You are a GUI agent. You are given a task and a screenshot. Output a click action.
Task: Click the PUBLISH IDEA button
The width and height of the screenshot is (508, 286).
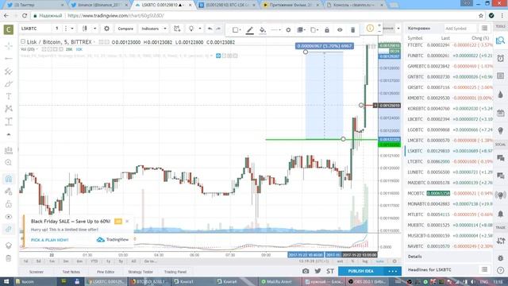[360, 271]
